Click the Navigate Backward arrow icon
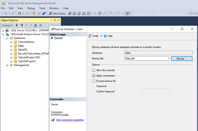This screenshot has width=198, height=131. (x=6, y=13)
